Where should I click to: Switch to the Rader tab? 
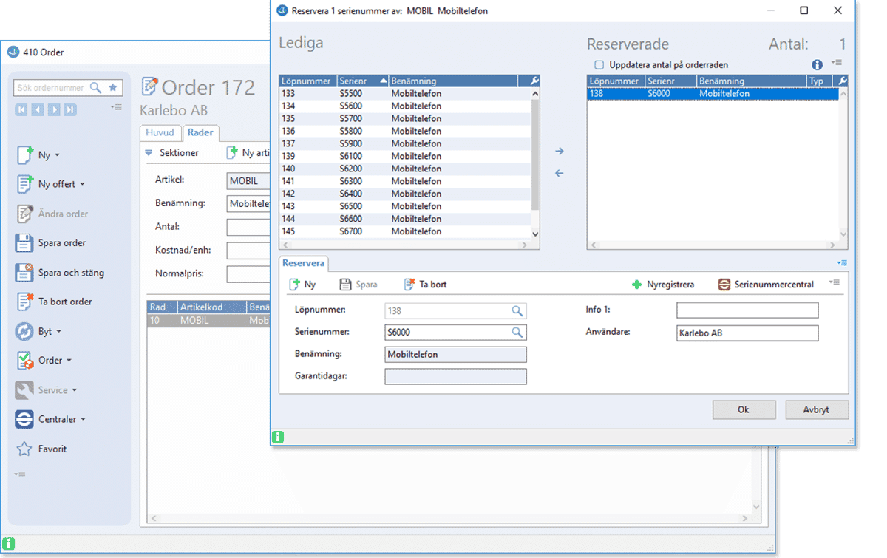coord(200,132)
